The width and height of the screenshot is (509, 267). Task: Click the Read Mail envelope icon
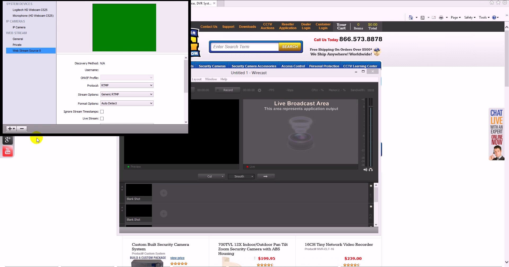[434, 17]
